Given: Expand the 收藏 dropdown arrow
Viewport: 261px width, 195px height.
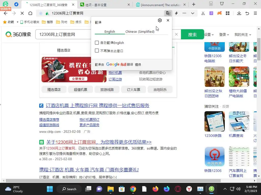Looking at the screenshot, I should click(x=18, y=22).
